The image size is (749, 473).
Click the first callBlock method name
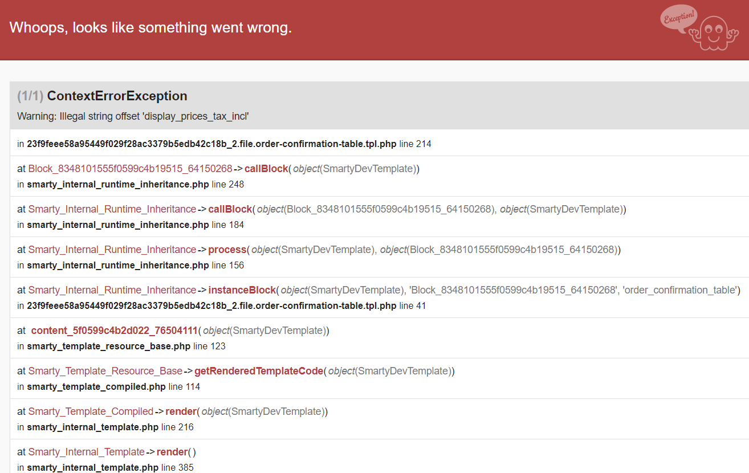[x=266, y=169]
